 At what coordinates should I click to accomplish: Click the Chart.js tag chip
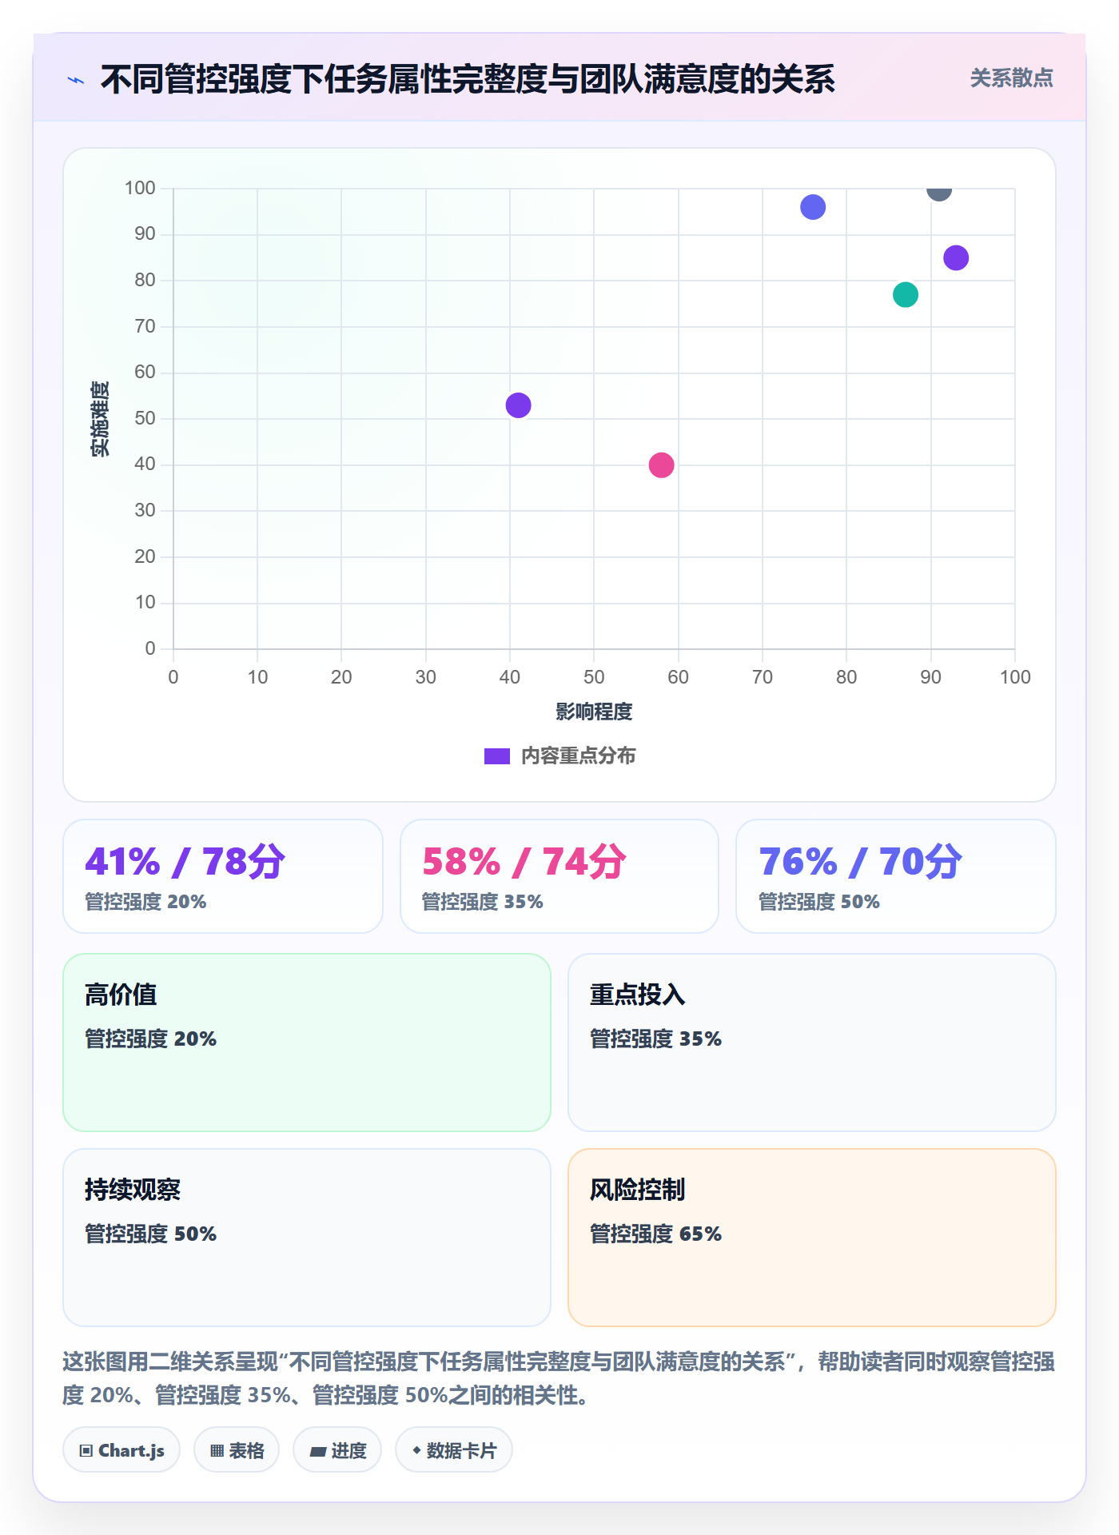[121, 1449]
